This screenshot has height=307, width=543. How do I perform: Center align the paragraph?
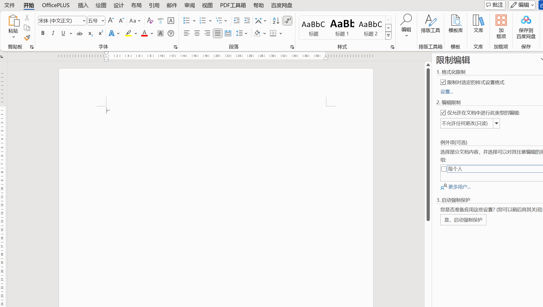[197, 33]
